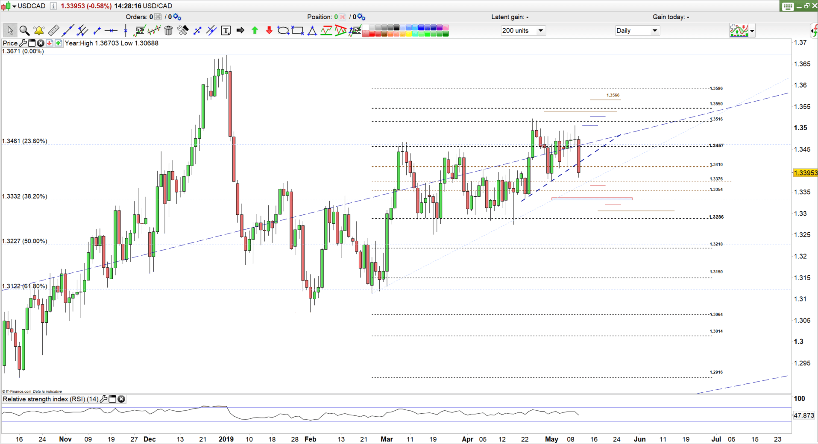Click candlestick chart type icon
The height and width of the screenshot is (444, 818).
click(x=6, y=6)
